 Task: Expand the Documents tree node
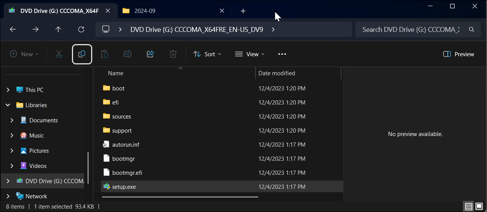coord(12,120)
